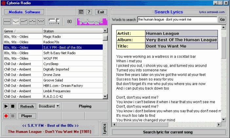
Task: Click the now playing song title text
Action: pyautogui.click(x=49, y=131)
